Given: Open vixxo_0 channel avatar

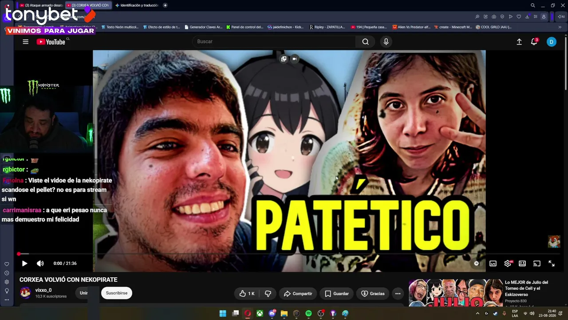Looking at the screenshot, I should pyautogui.click(x=26, y=292).
